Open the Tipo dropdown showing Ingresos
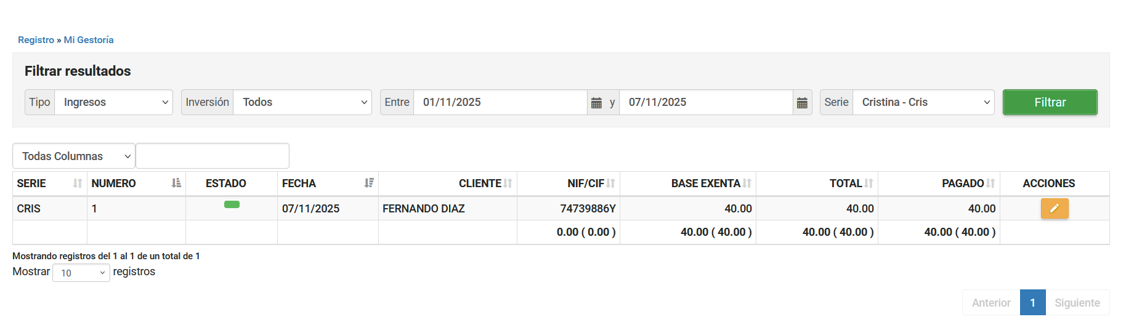 click(x=114, y=102)
